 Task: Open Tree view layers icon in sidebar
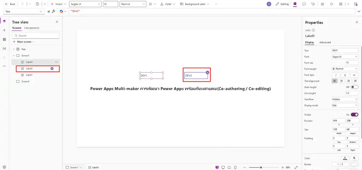pos(4,21)
